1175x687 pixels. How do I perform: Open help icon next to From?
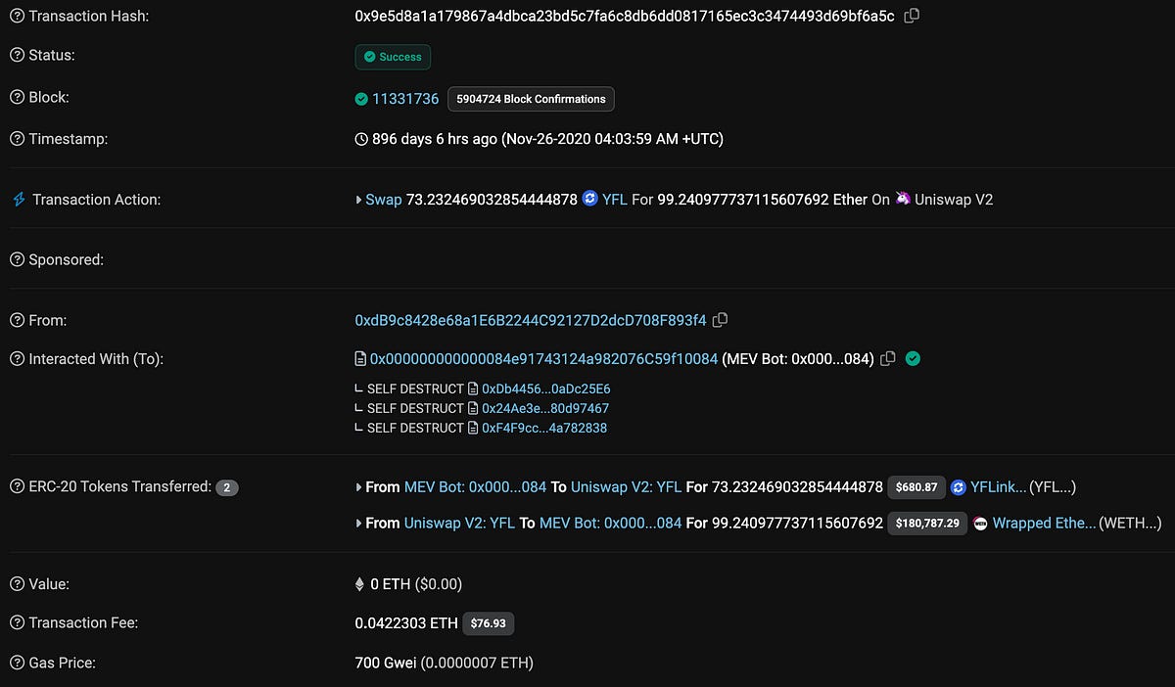tap(17, 320)
